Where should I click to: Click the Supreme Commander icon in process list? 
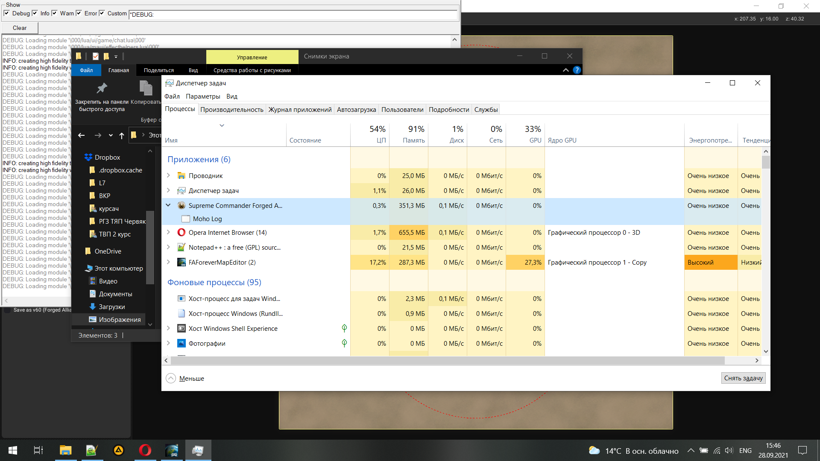pos(182,205)
